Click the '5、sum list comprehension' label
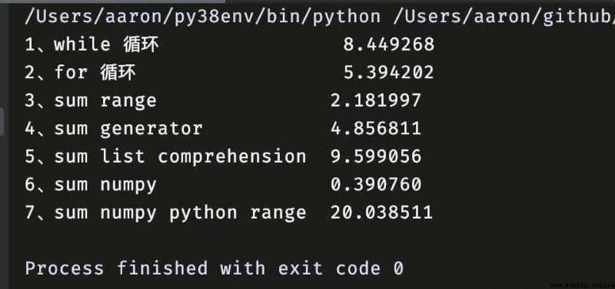This screenshot has width=615, height=289. click(165, 157)
